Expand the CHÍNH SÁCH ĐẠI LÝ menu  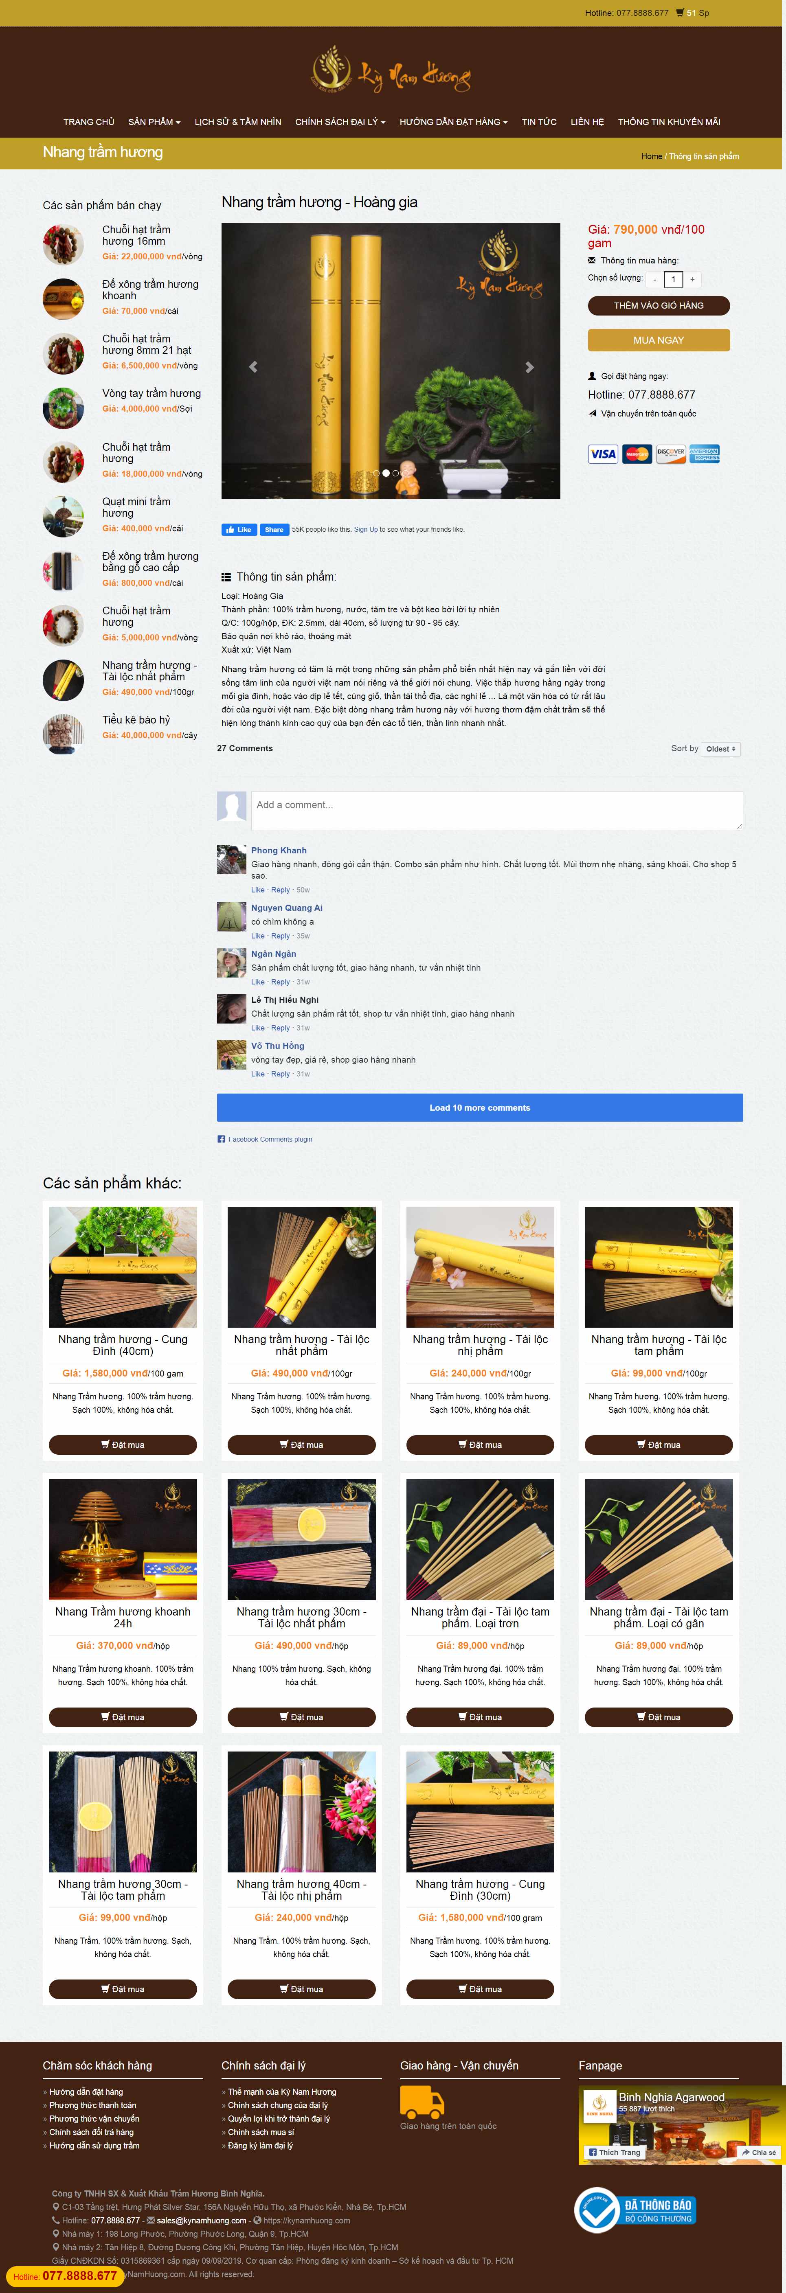(340, 122)
